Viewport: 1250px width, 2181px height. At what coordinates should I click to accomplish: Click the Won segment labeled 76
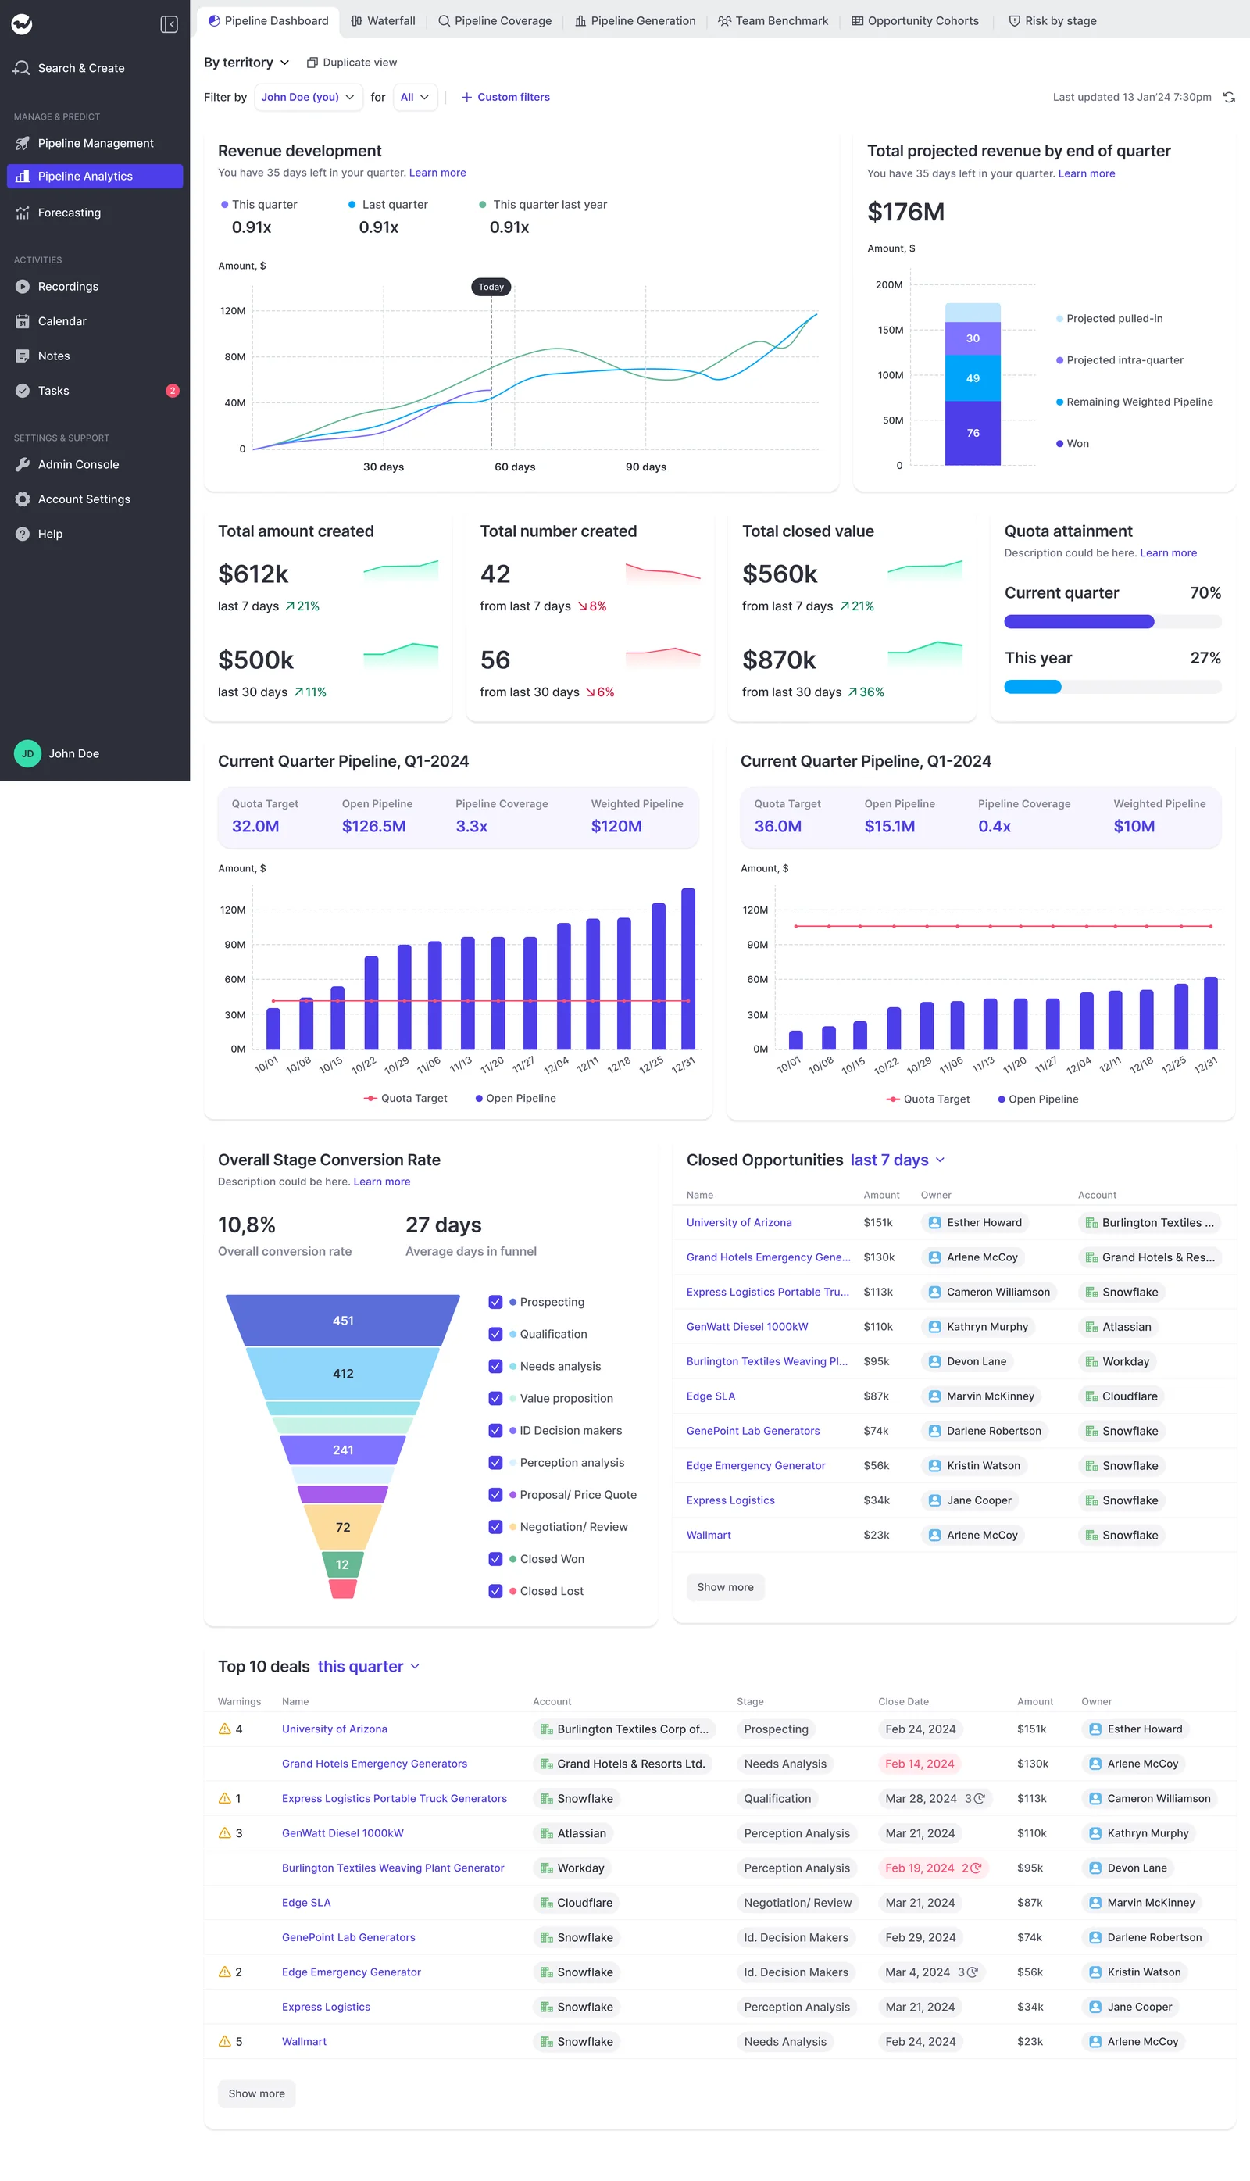coord(972,434)
